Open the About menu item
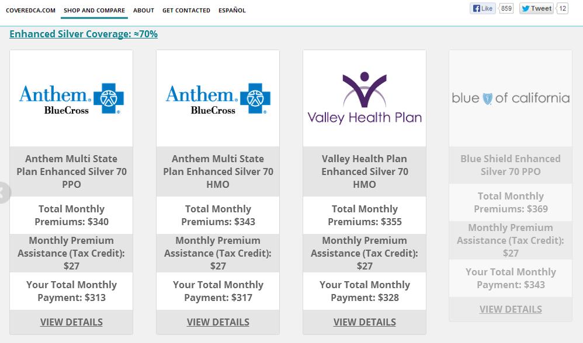583x343 pixels. [x=144, y=10]
